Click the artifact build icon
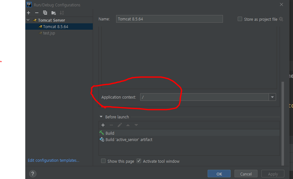The image size is (293, 179). click(102, 139)
